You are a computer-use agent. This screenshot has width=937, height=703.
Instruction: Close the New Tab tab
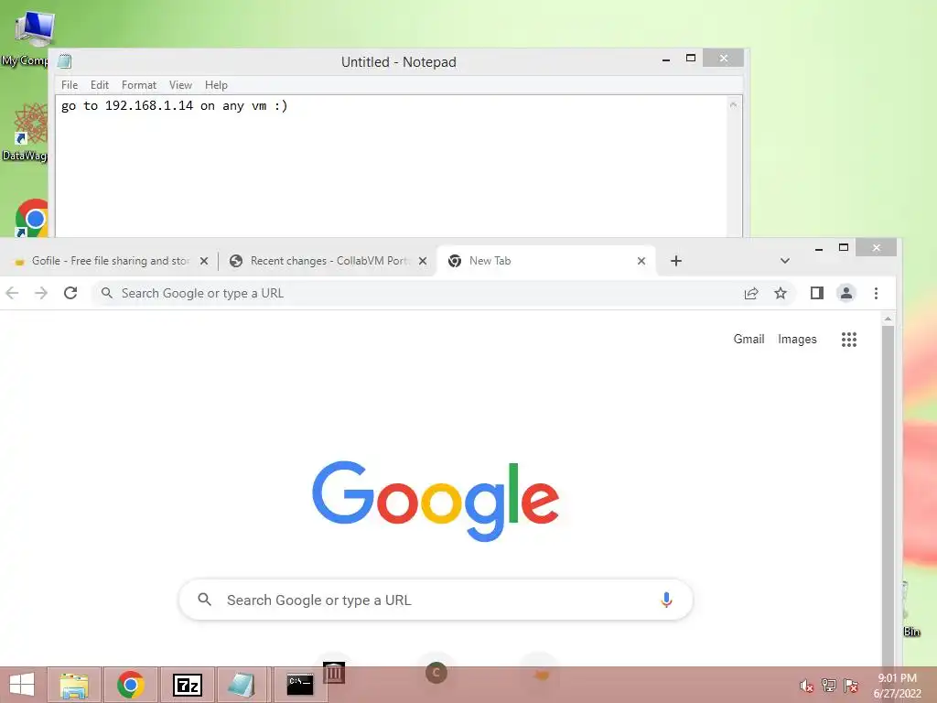(x=641, y=261)
